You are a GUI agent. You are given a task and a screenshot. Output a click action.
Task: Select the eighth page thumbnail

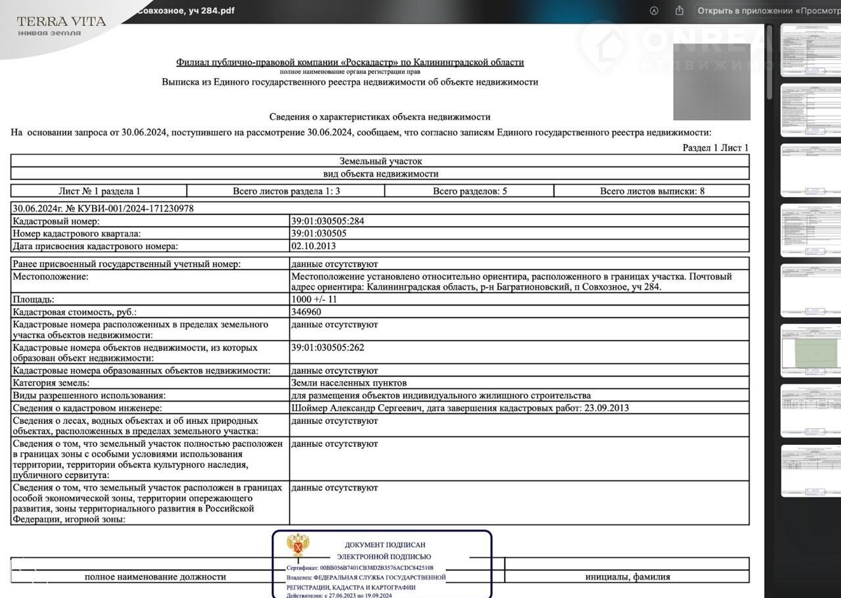[810, 471]
